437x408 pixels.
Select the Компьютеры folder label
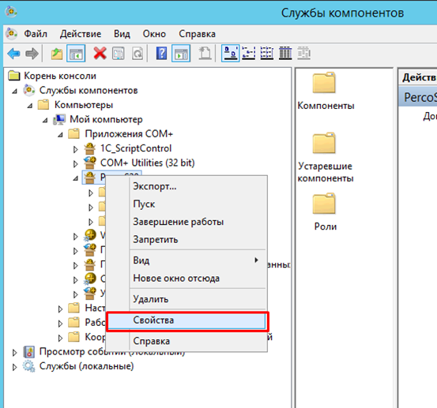coord(84,105)
